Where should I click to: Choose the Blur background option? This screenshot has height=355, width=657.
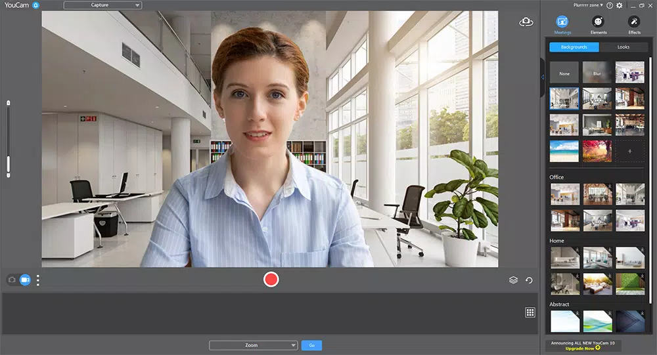597,72
